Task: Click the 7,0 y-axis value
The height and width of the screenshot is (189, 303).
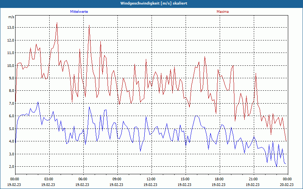Action: [11, 103]
